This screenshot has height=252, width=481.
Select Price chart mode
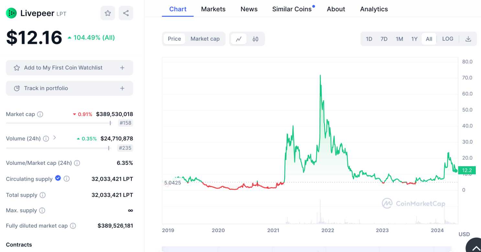(x=174, y=39)
